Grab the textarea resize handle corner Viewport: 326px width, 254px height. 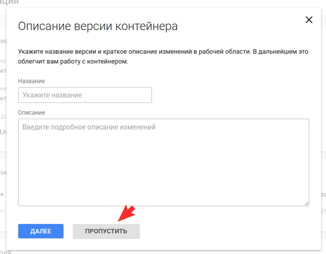point(306,203)
